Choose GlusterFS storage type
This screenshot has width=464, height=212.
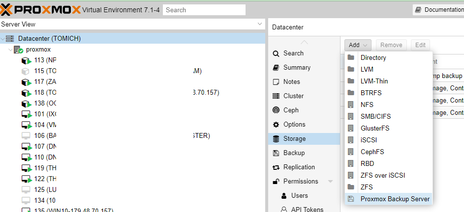point(388,129)
